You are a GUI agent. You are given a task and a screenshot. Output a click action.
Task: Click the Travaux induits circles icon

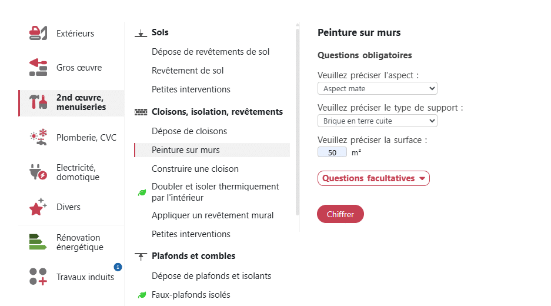pyautogui.click(x=38, y=277)
